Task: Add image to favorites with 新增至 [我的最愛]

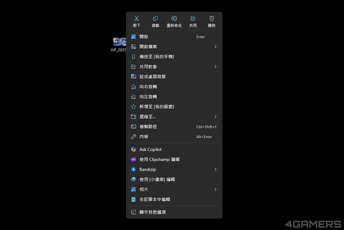Action: click(157, 107)
